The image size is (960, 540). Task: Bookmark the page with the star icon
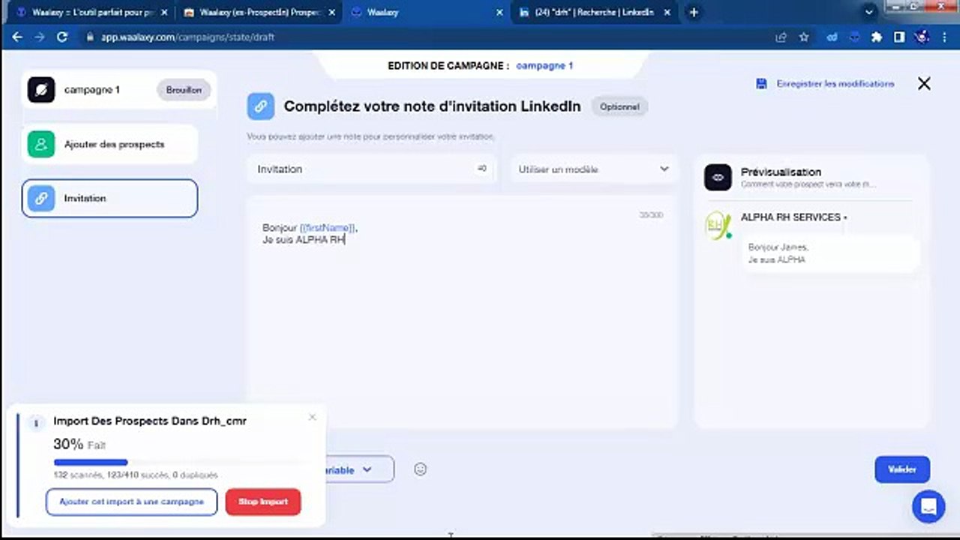804,36
